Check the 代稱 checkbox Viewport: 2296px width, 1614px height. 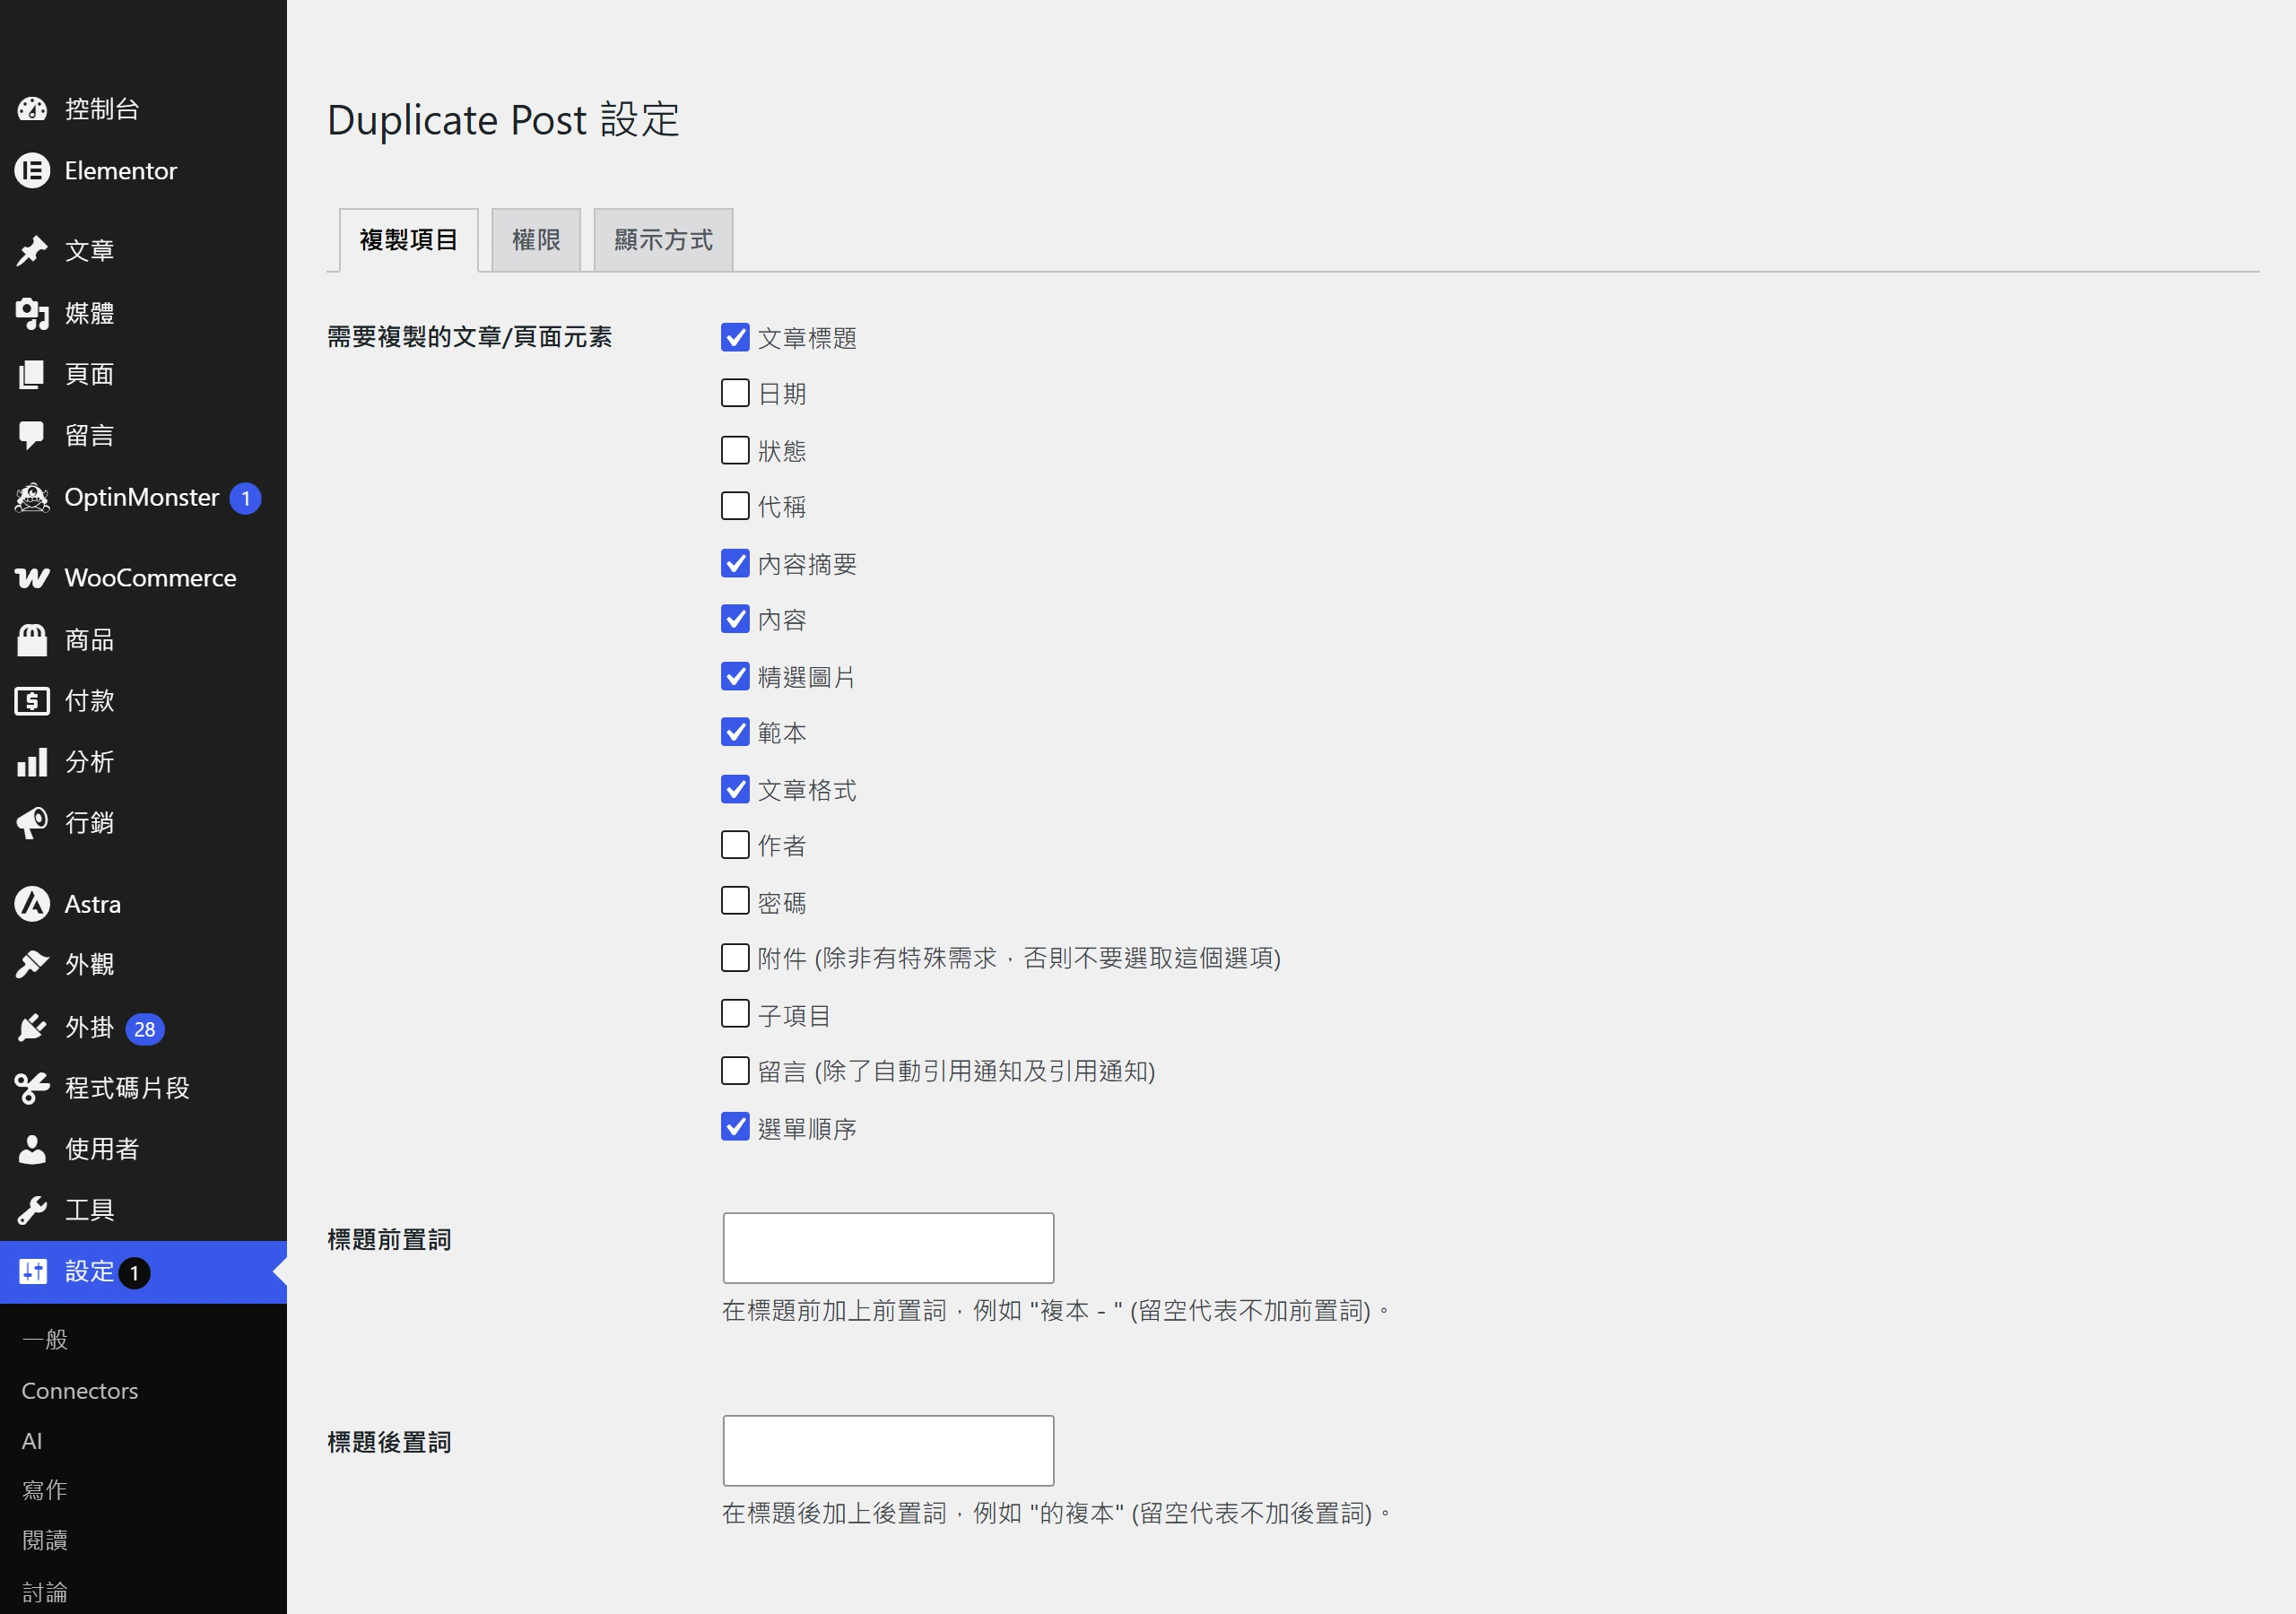click(x=735, y=506)
